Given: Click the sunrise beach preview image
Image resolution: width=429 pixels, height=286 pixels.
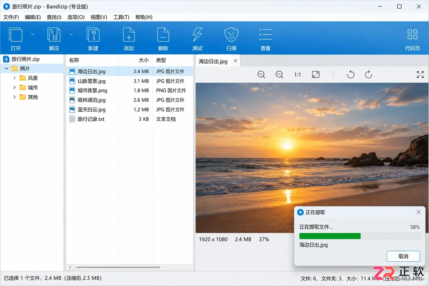Looking at the screenshot, I should click(312, 158).
